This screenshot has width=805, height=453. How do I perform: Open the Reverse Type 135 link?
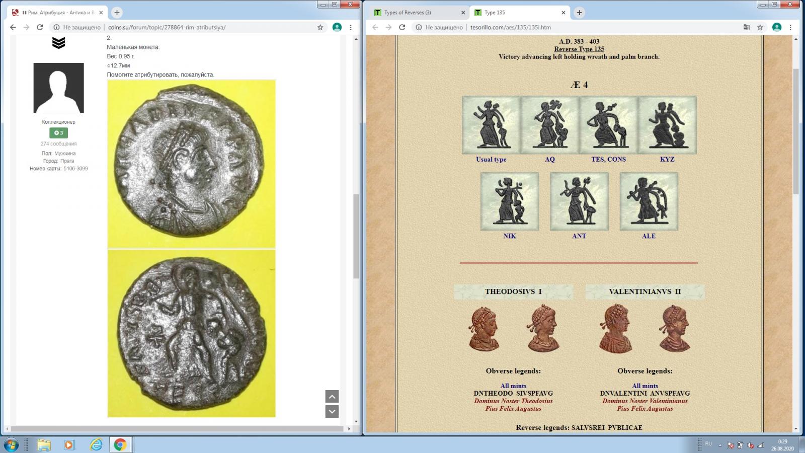coord(579,49)
